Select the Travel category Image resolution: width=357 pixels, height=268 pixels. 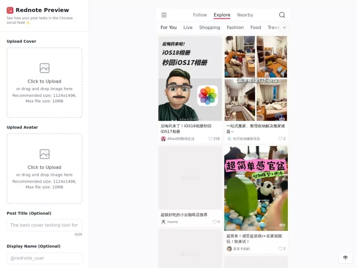tap(274, 28)
